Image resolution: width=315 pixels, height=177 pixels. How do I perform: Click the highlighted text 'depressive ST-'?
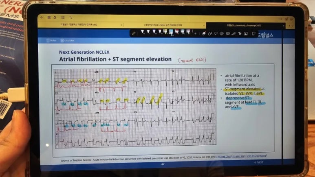coord(238,98)
